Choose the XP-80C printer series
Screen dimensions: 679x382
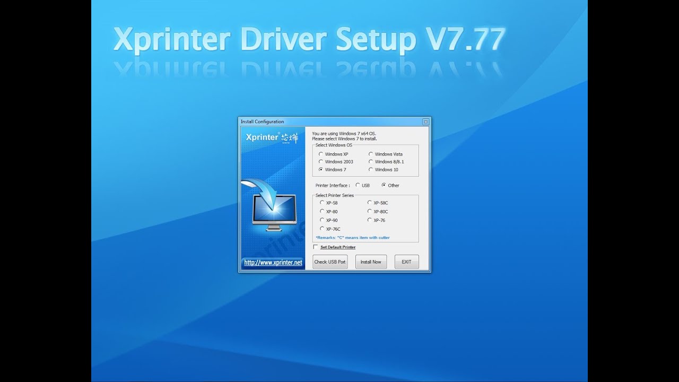(x=370, y=211)
